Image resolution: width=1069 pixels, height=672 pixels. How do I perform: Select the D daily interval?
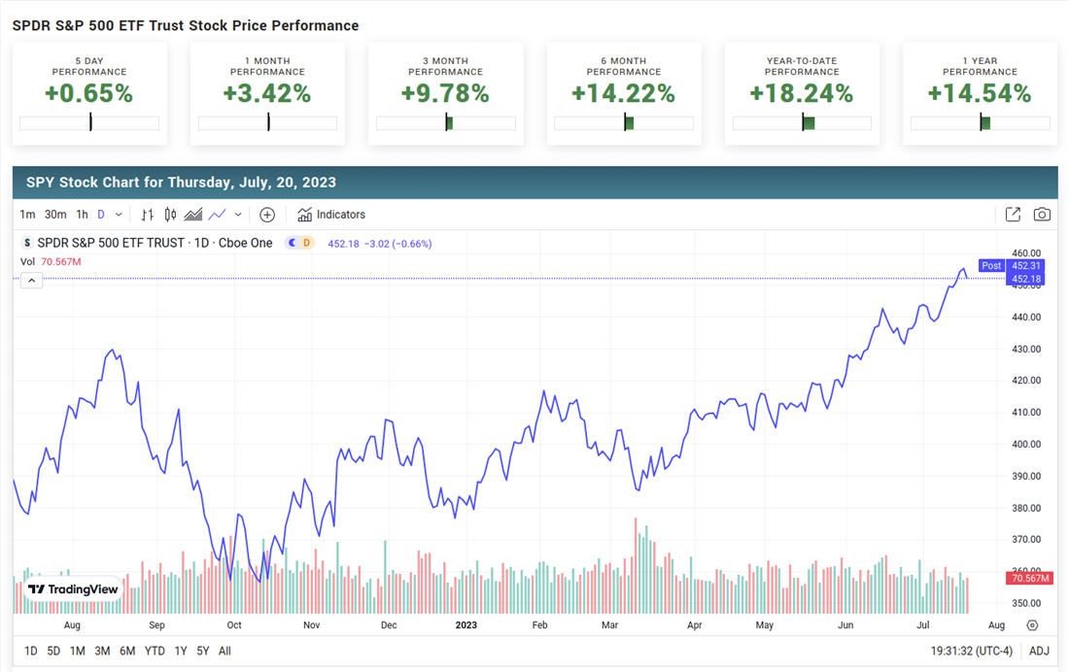[x=101, y=215]
